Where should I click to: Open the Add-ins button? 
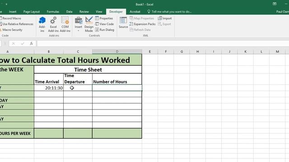click(x=42, y=24)
